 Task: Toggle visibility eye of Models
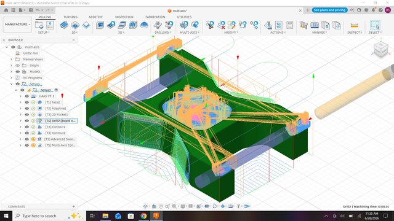point(18,71)
